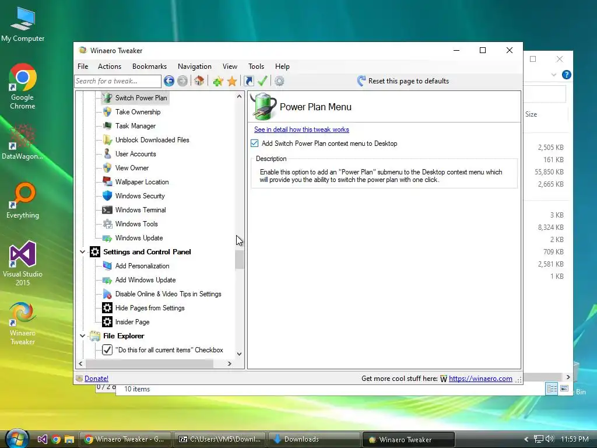
Task: Click the Donate! link
Action: pyautogui.click(x=96, y=378)
